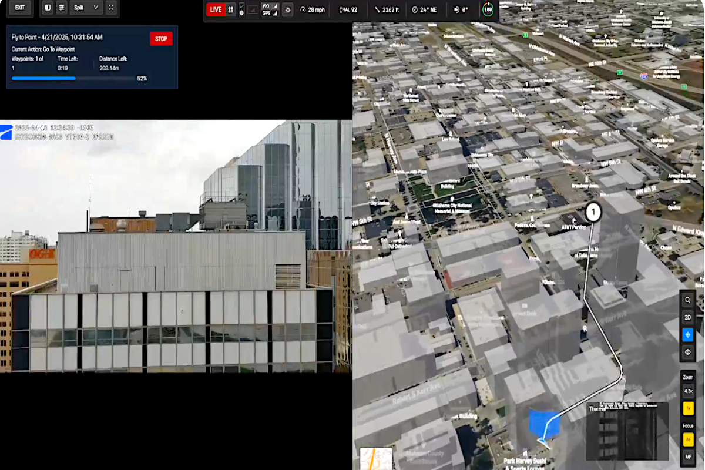Screen dimensions: 705x470
Task: Click the fullscreen expand icon in top toolbar
Action: pyautogui.click(x=111, y=8)
